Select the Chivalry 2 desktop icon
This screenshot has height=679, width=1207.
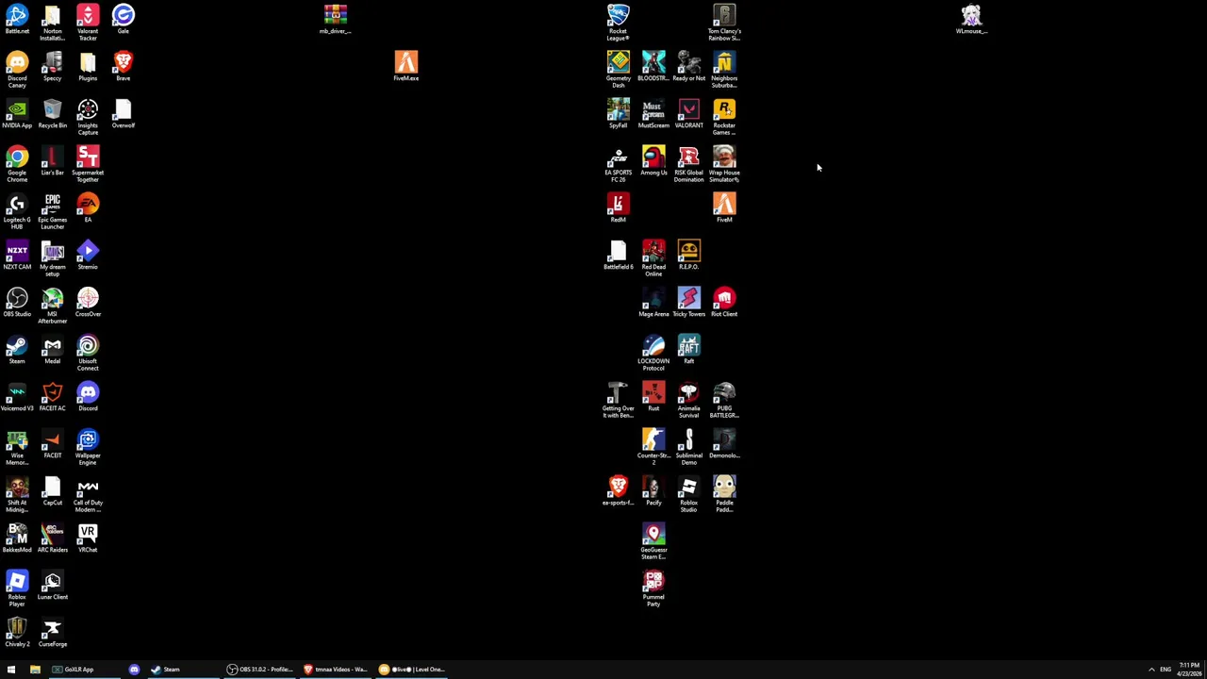coord(17,633)
